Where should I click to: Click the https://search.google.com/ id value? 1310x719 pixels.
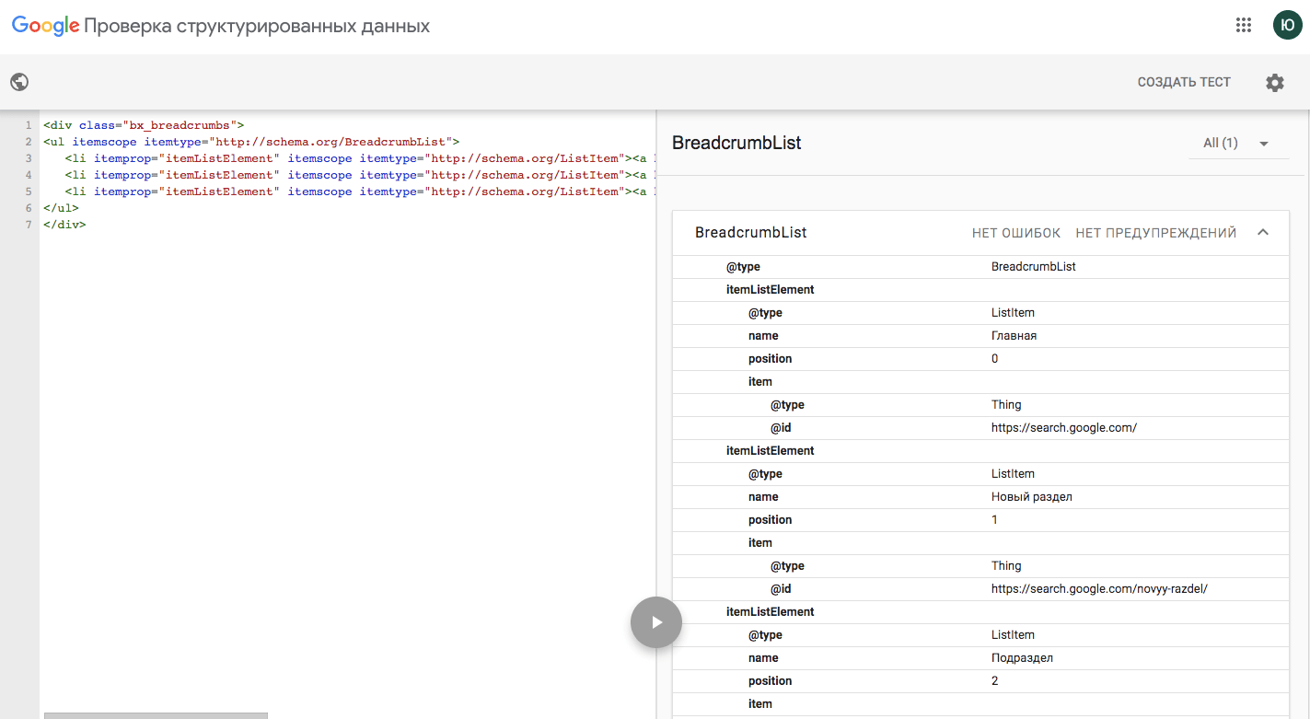[x=1064, y=427]
